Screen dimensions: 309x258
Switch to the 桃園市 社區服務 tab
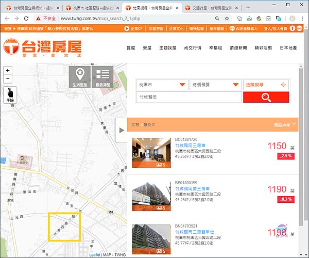92,8
